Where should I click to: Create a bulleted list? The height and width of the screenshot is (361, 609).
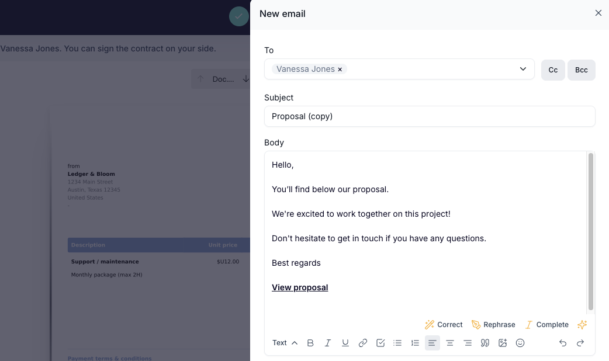point(397,343)
